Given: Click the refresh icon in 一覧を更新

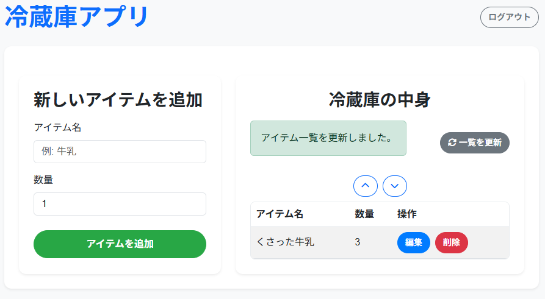Looking at the screenshot, I should 452,142.
